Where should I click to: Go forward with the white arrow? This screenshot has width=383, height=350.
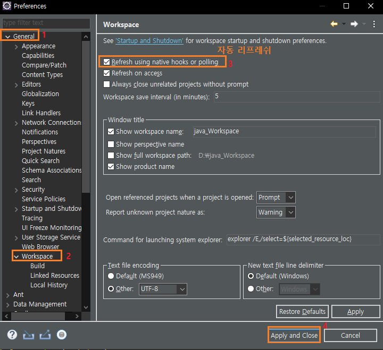[x=354, y=24]
